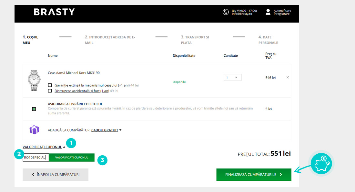Click the purple gift box icon
The height and width of the screenshot is (192, 355).
[34, 130]
